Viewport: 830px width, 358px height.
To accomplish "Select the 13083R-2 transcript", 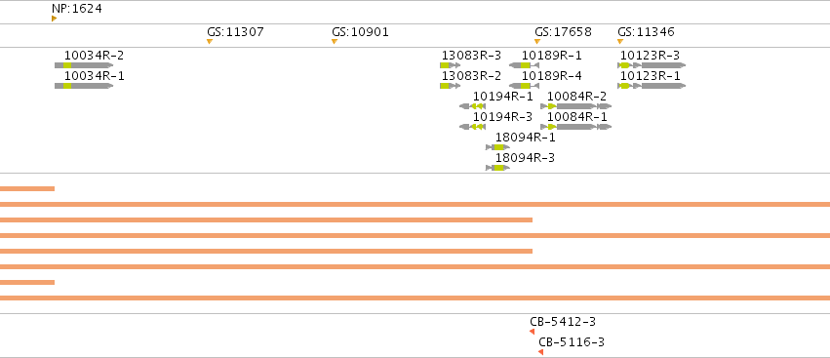I will pyautogui.click(x=450, y=86).
